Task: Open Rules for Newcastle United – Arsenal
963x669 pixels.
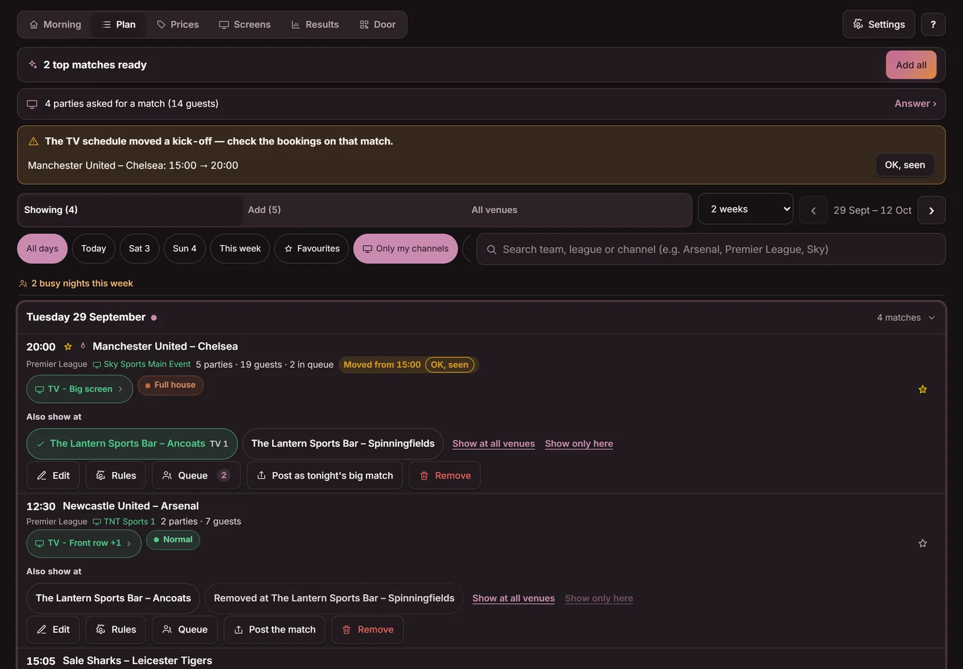Action: pyautogui.click(x=116, y=630)
